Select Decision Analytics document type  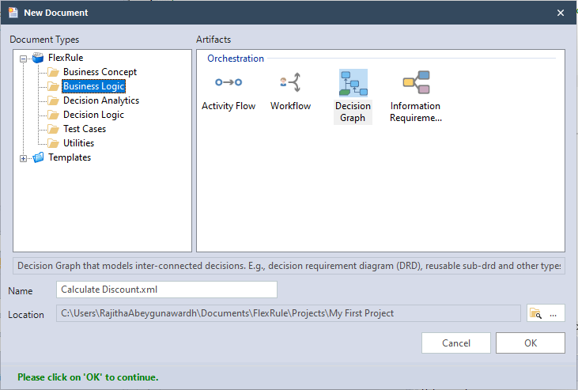(101, 100)
